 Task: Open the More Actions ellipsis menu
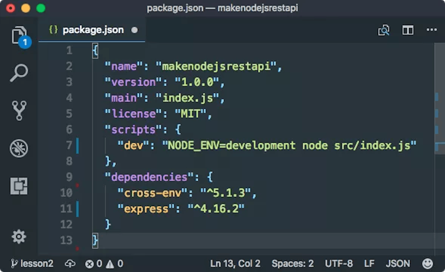[x=432, y=30]
